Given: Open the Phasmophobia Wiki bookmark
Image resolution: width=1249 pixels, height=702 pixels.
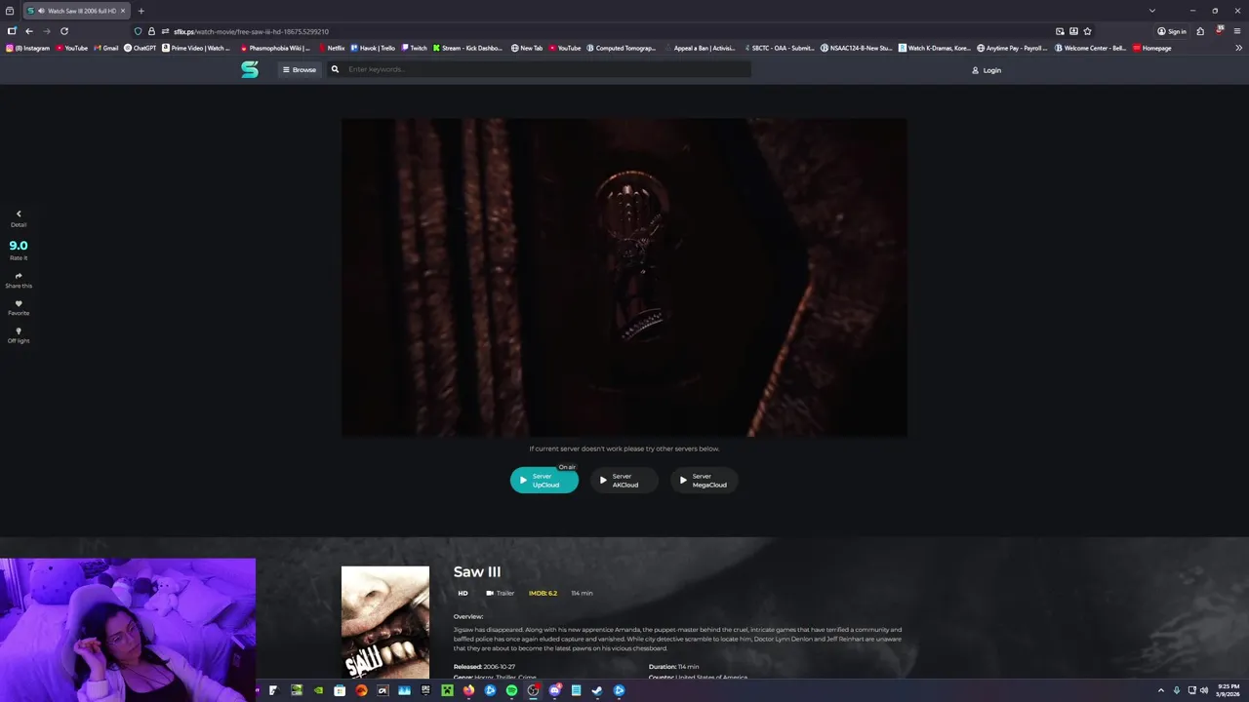Looking at the screenshot, I should coord(275,48).
